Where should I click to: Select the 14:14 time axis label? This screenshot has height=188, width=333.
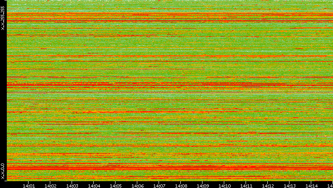[x=311, y=186]
